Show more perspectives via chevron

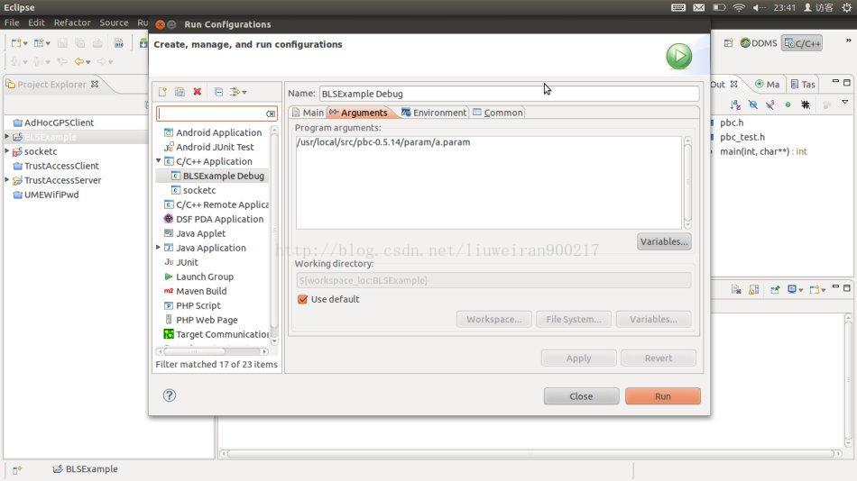848,41
